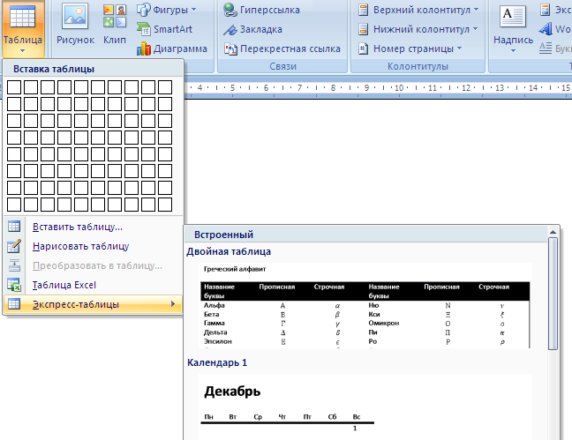Click the Экспресс-блоки quick parts icon
The height and width of the screenshot is (440, 572).
[546, 10]
